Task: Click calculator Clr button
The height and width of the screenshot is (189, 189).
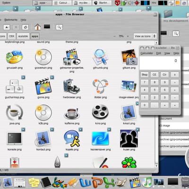Action: pyautogui.click(x=164, y=75)
